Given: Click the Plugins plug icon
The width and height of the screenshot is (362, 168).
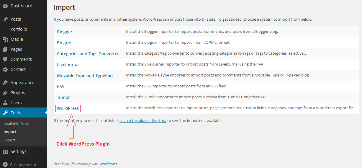Looking at the screenshot, I should click(x=5, y=93).
